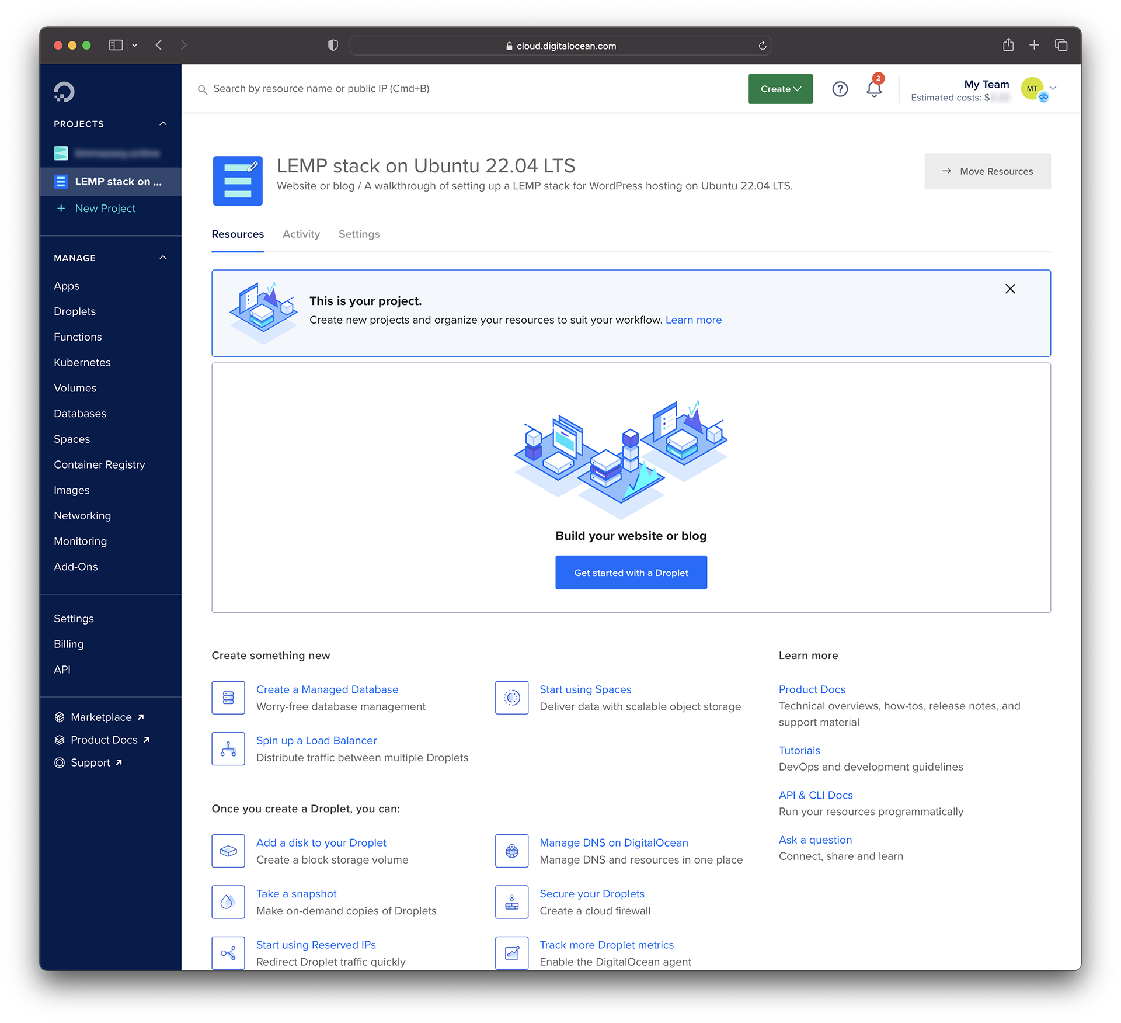Click the MT team avatar
Image resolution: width=1121 pixels, height=1023 pixels.
1032,89
